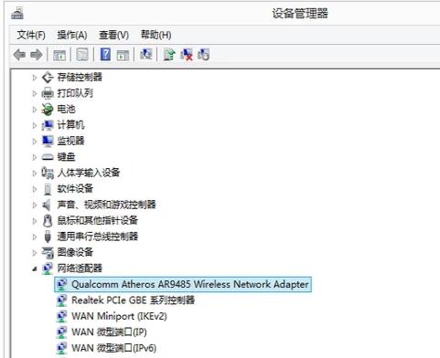Click the 人体学输入设备 label

pos(89,173)
